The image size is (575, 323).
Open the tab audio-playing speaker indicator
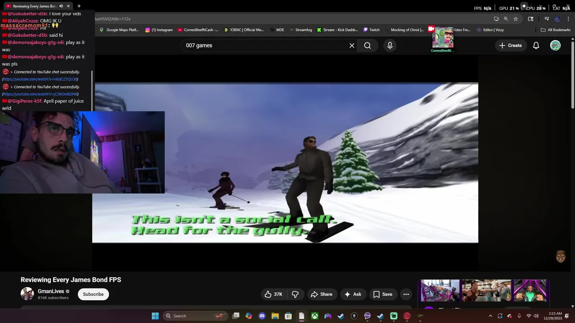pyautogui.click(x=61, y=6)
